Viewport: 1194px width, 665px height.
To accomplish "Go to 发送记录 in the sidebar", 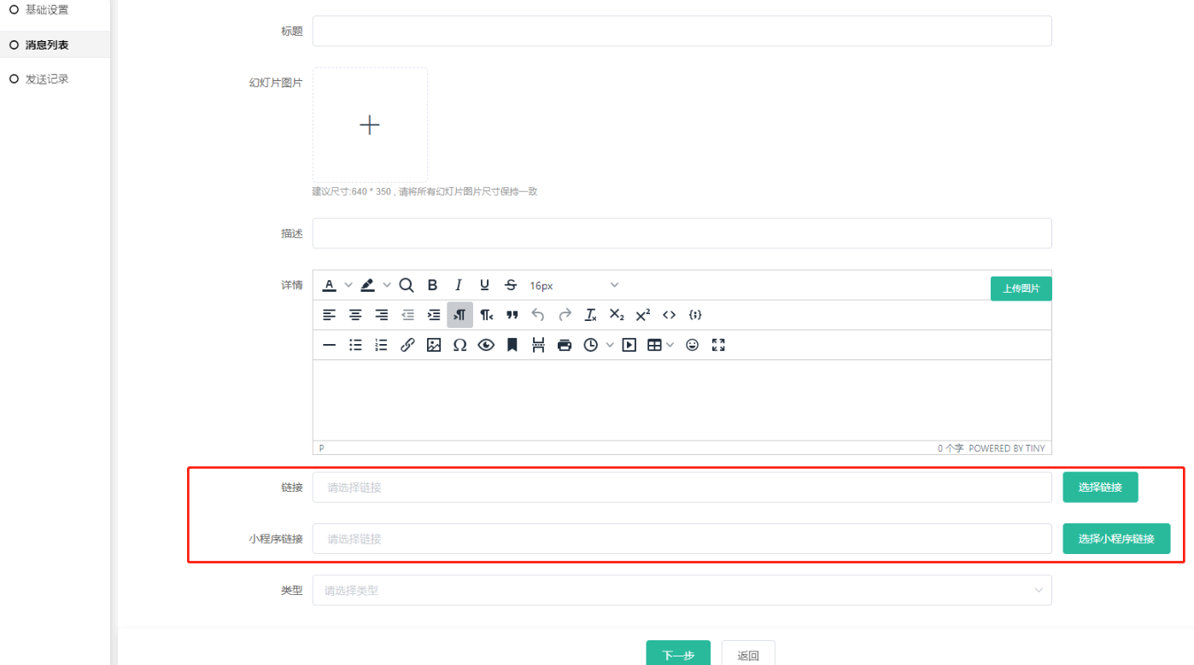I will (47, 79).
